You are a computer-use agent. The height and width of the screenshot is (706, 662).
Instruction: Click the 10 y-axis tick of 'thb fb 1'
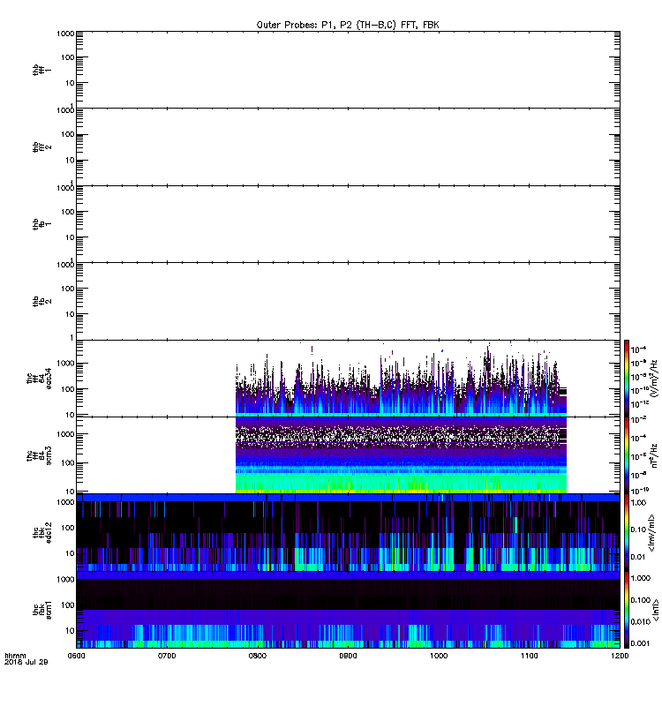coord(70,237)
